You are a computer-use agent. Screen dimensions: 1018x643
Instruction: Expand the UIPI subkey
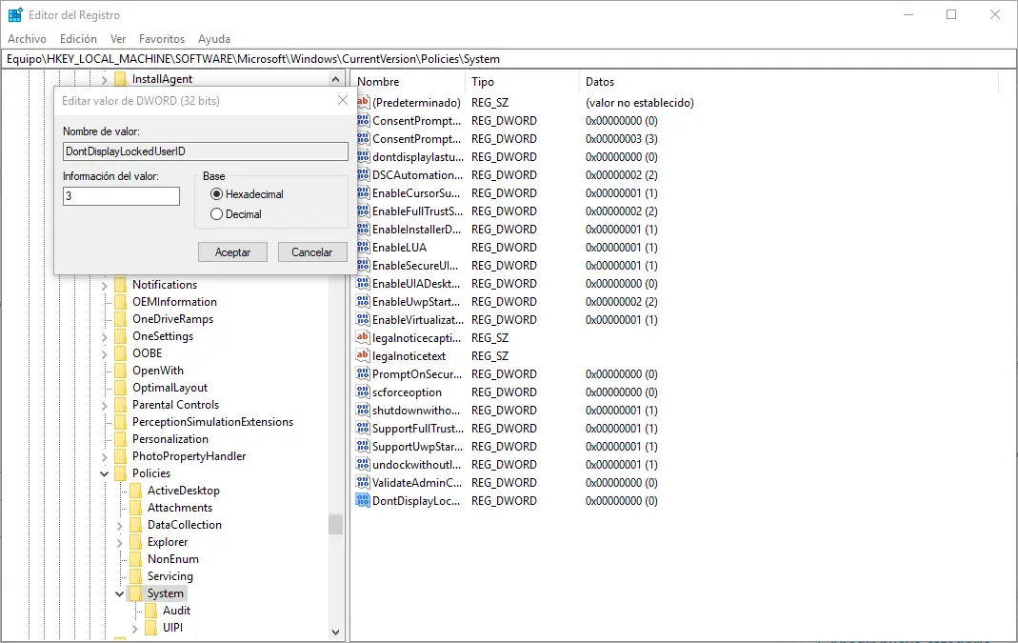click(135, 628)
